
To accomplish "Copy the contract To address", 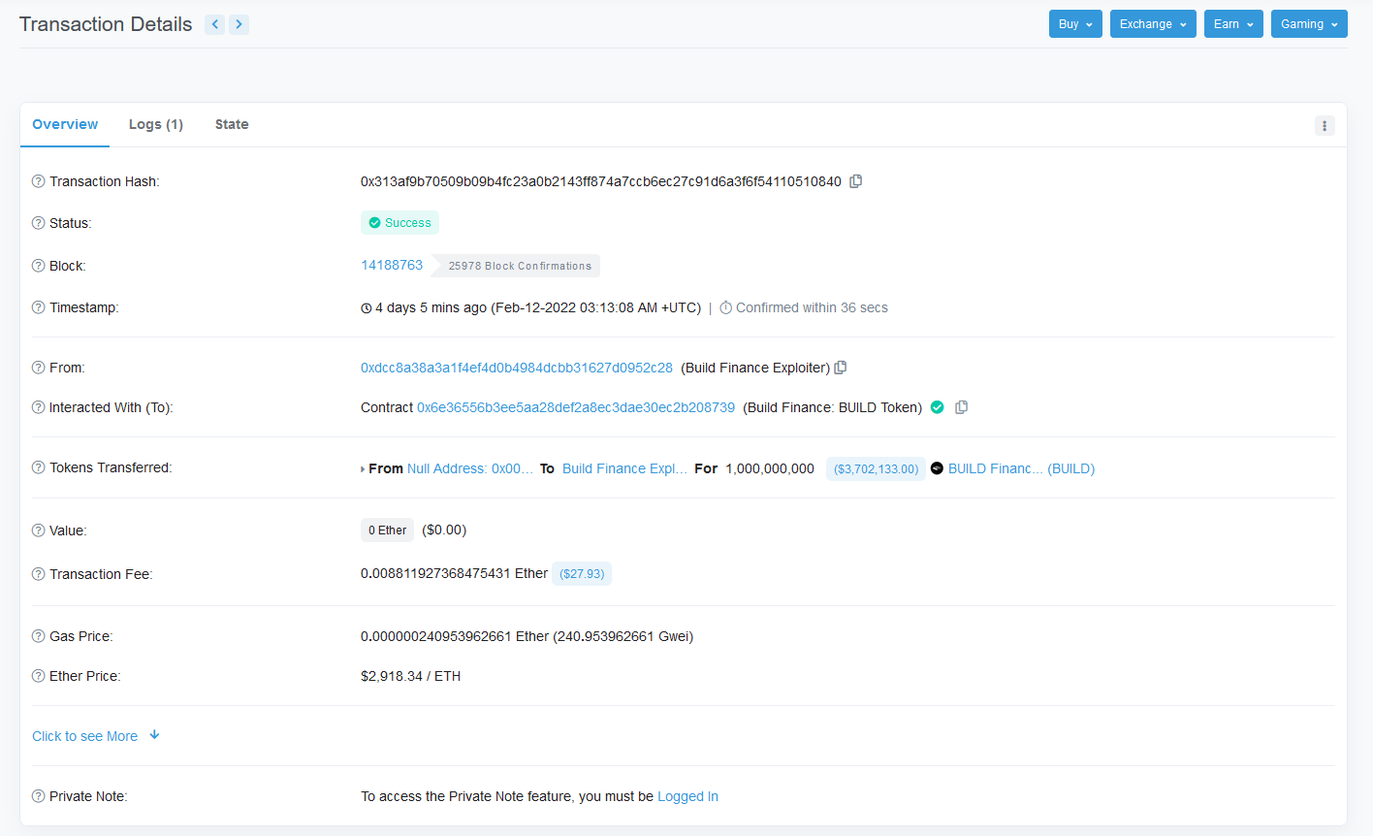I will (961, 407).
